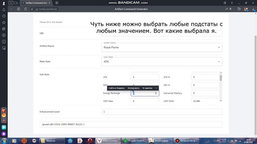Click the Enhancement Level field
Screen dimensions: 257x144
coord(162,112)
